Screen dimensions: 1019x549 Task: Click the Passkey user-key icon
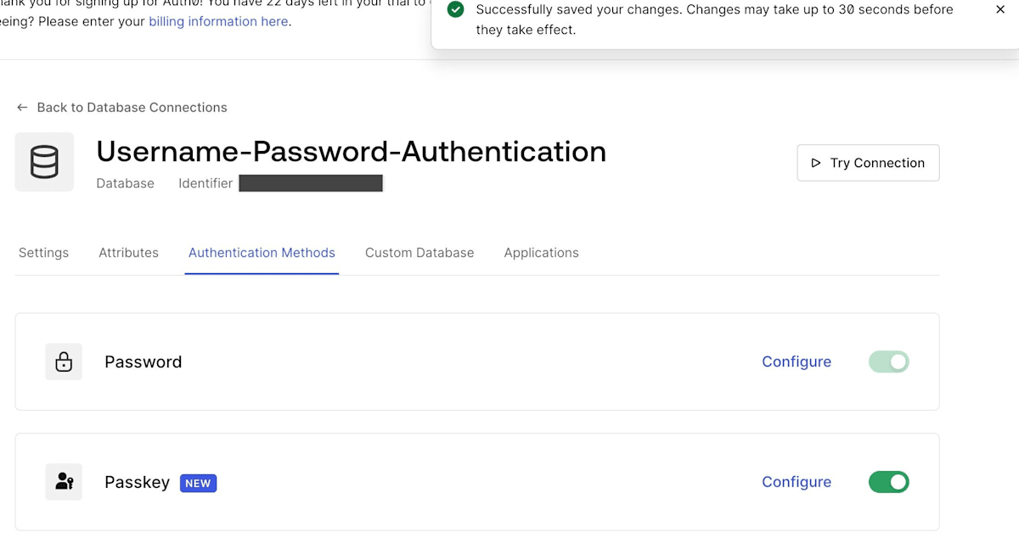point(64,482)
